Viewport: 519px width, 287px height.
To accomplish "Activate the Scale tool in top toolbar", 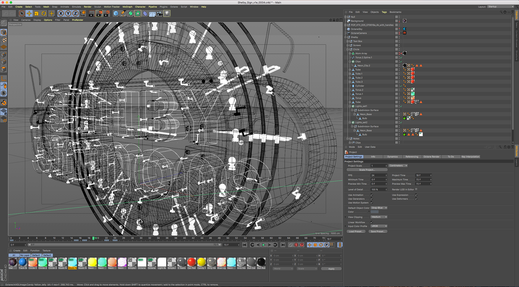I will coord(36,13).
